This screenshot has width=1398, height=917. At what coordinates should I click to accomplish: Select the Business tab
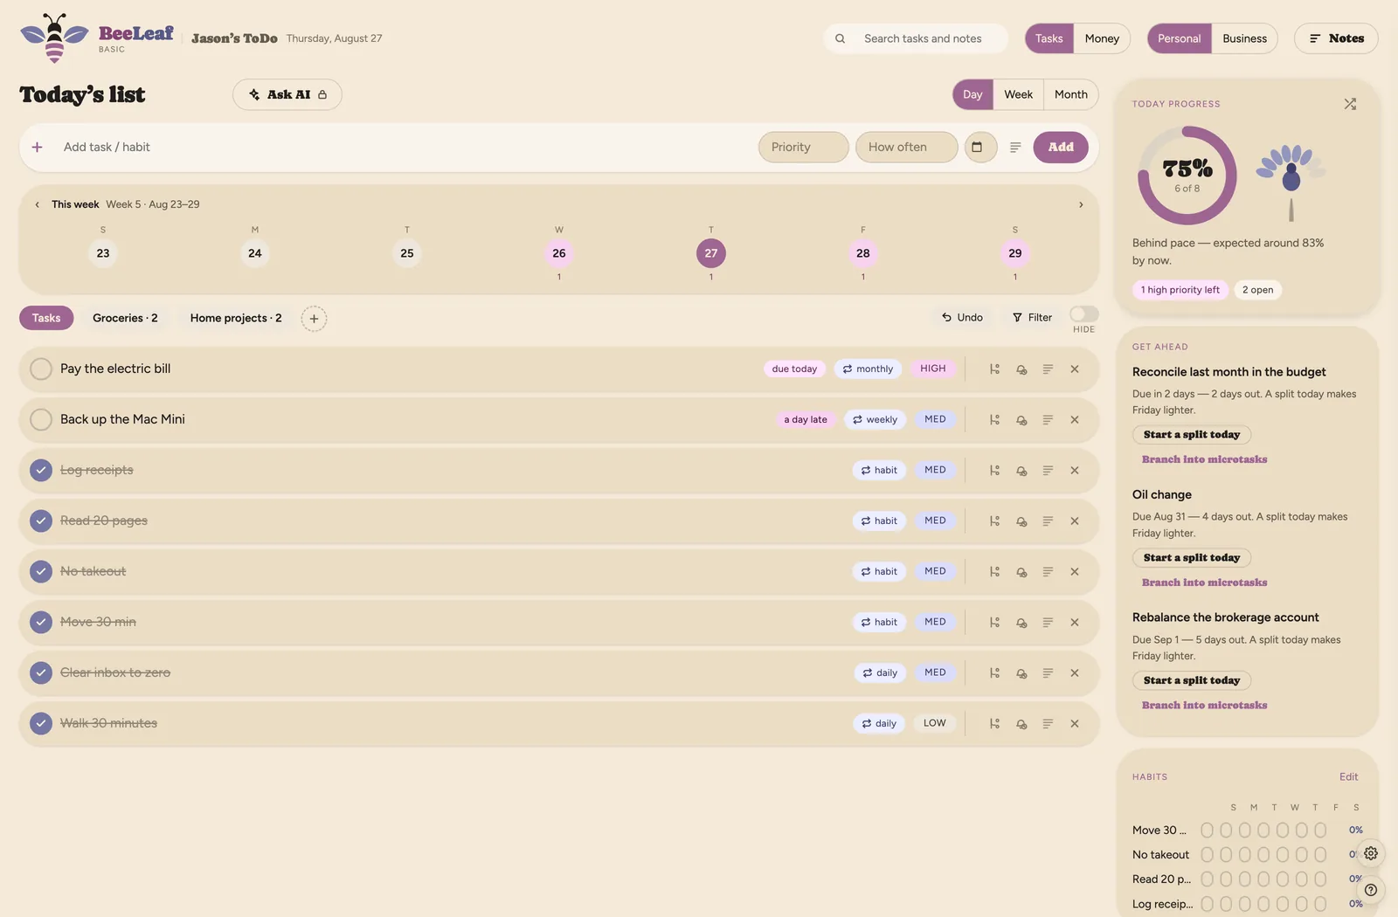pyautogui.click(x=1244, y=38)
